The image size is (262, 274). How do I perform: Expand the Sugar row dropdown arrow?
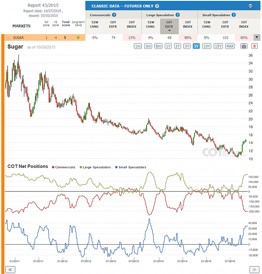[x=257, y=37]
